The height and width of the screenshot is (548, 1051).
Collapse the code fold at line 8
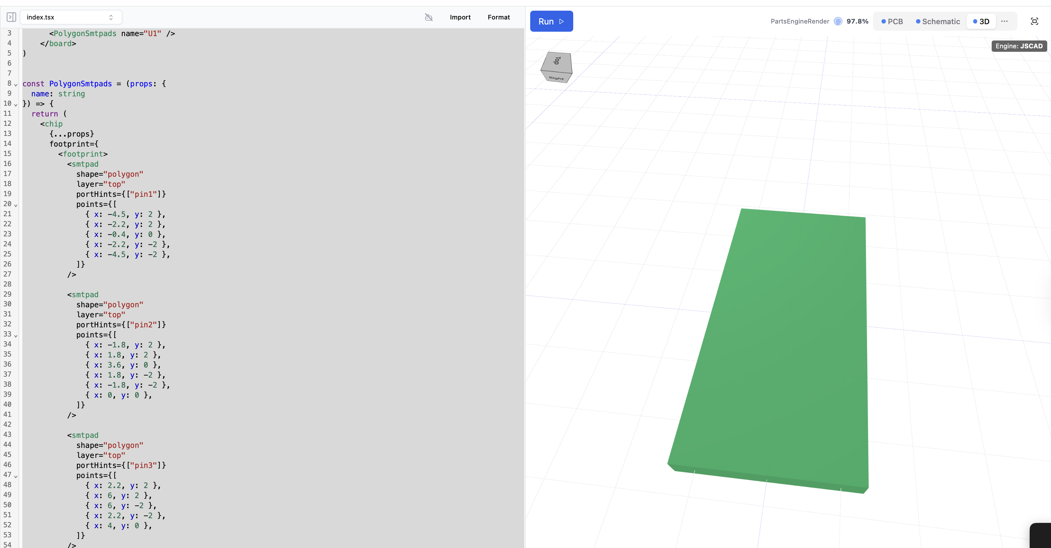click(x=16, y=85)
